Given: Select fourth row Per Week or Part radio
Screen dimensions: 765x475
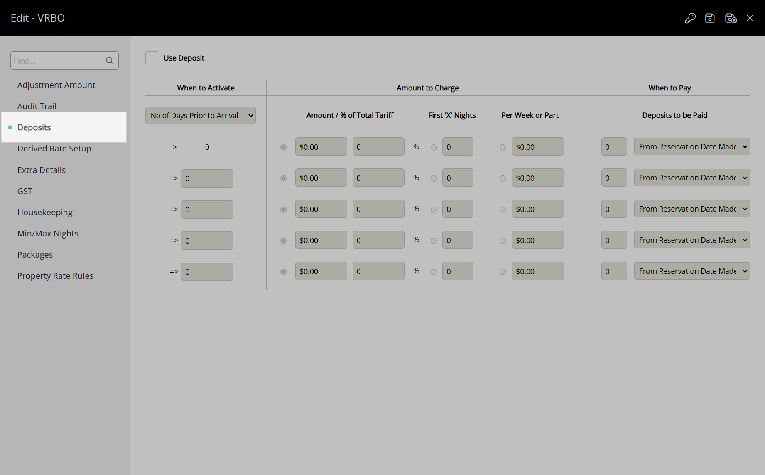Looking at the screenshot, I should (x=503, y=241).
